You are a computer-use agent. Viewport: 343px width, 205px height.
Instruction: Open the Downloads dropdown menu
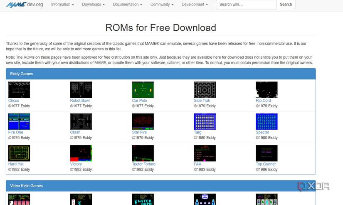pos(93,5)
